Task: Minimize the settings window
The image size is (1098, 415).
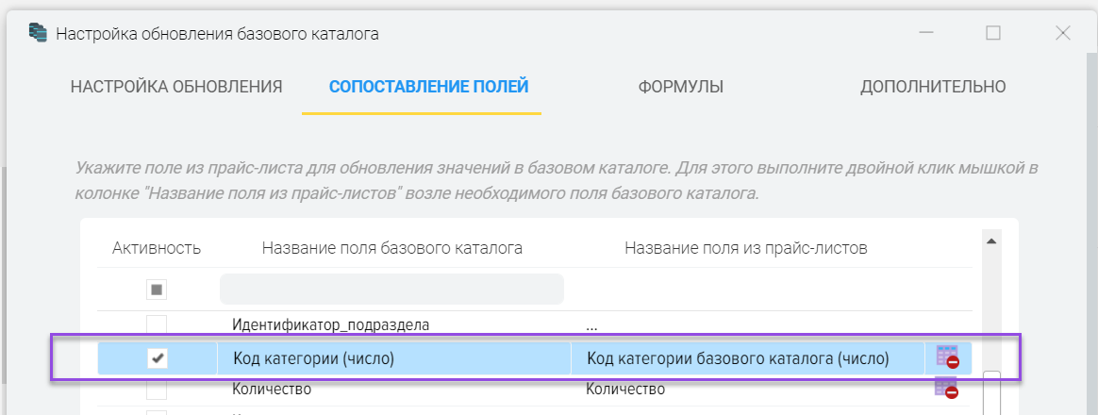Action: tap(923, 33)
